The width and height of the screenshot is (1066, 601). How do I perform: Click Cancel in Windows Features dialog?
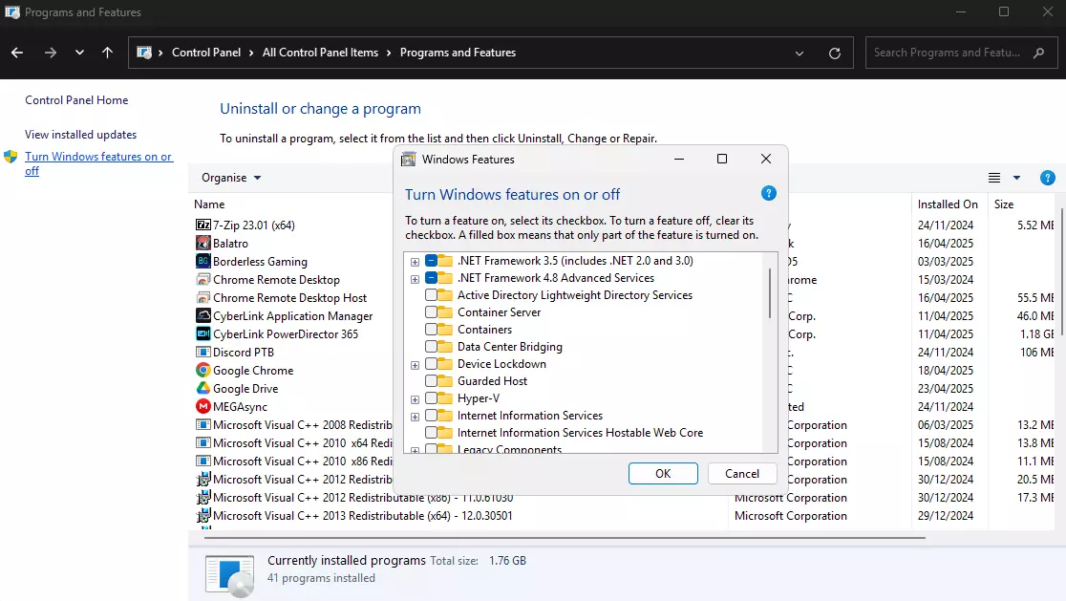pyautogui.click(x=742, y=473)
